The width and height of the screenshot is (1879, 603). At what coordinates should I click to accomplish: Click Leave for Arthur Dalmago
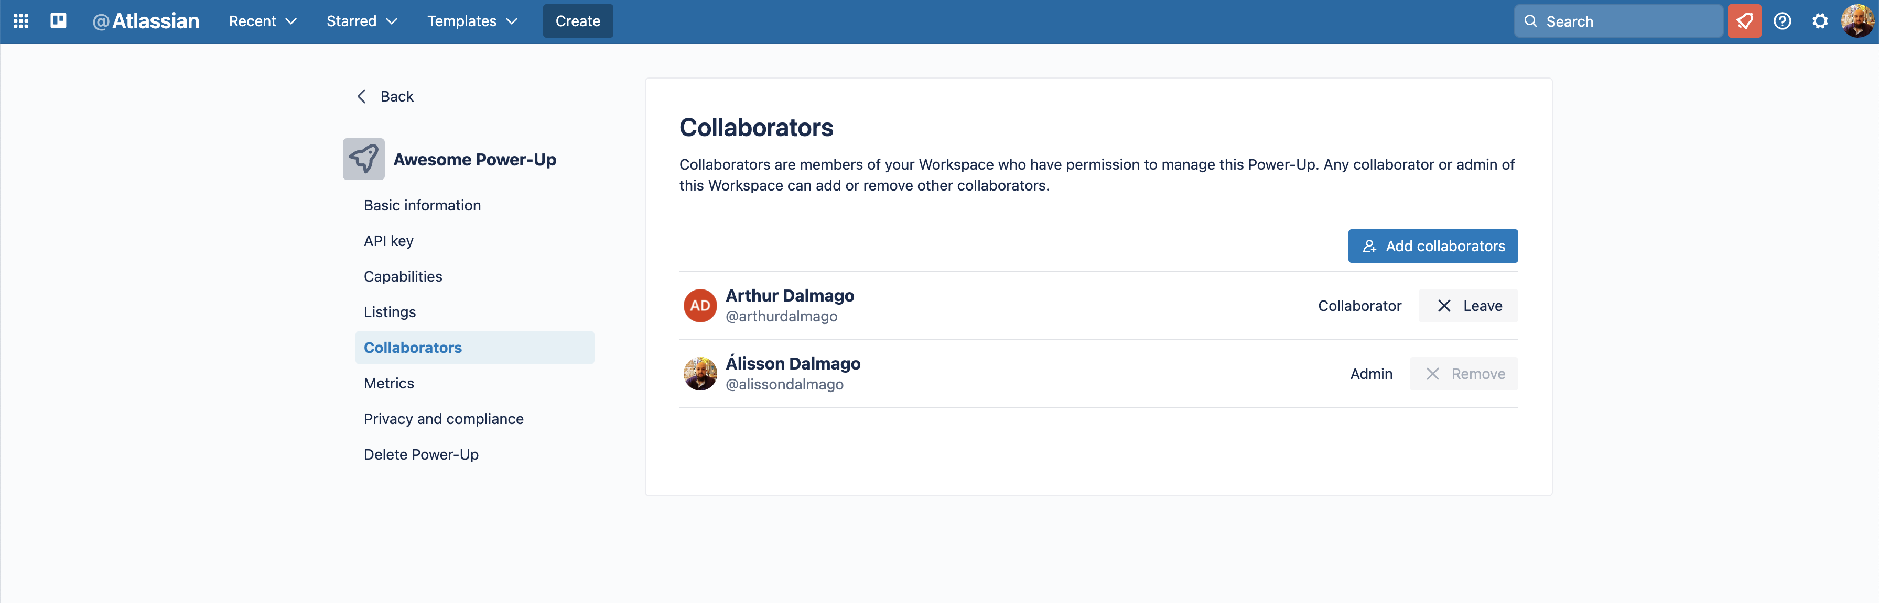coord(1467,306)
